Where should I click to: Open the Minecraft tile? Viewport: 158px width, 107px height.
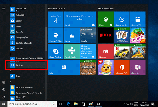88,67
